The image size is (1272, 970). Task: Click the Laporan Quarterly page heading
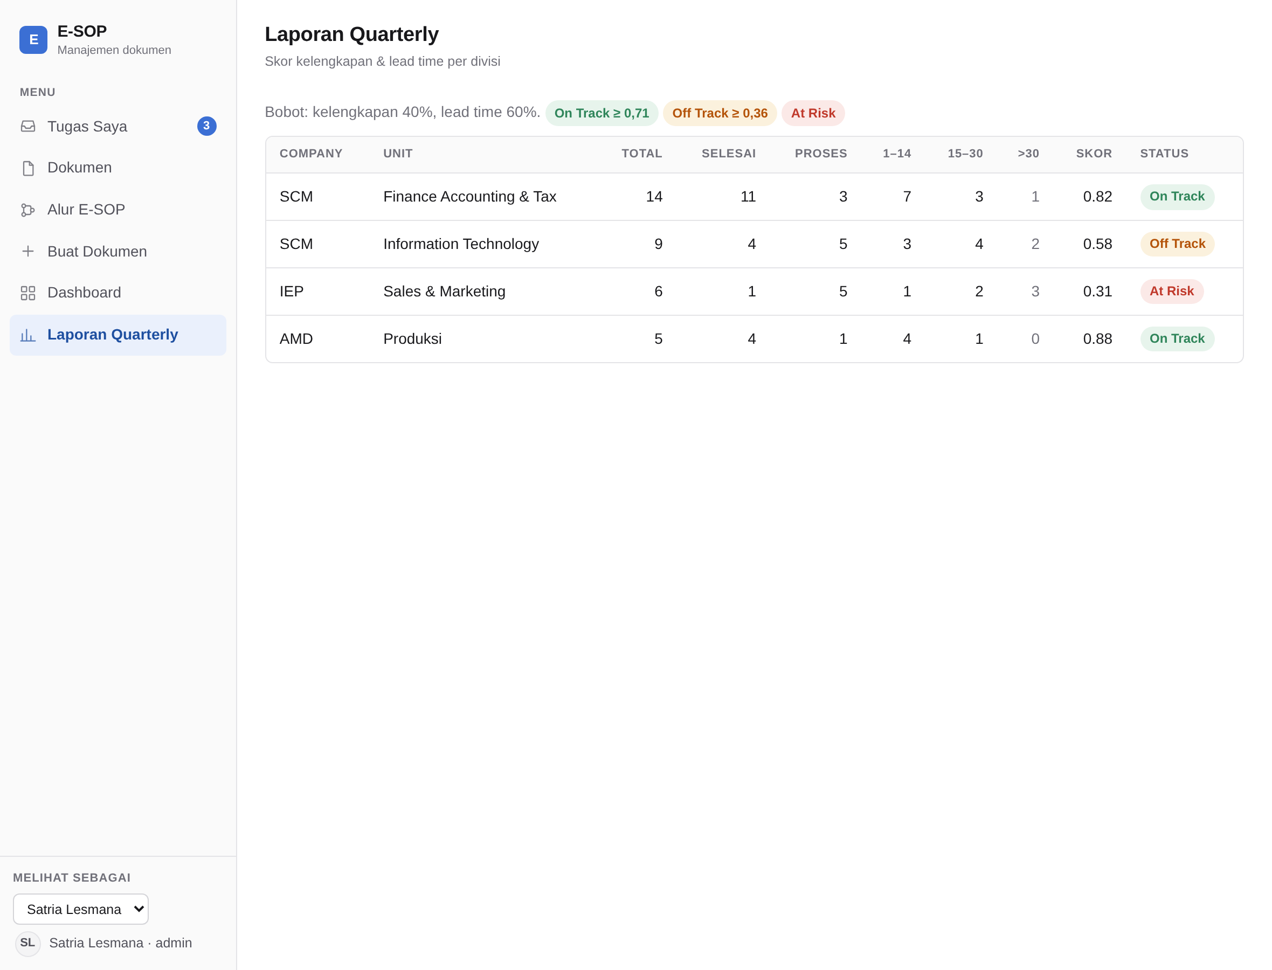pos(351,34)
